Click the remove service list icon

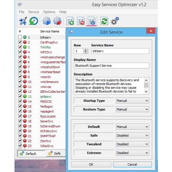[81, 21]
